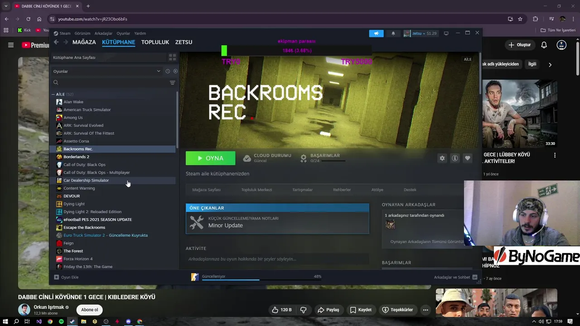580x326 pixels.
Task: Switch library to grid view icon
Action: pyautogui.click(x=172, y=58)
